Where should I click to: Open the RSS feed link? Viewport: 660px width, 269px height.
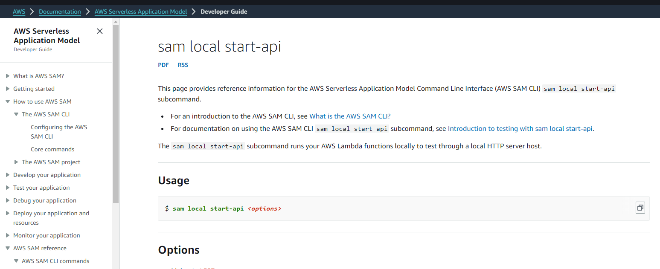click(x=183, y=65)
